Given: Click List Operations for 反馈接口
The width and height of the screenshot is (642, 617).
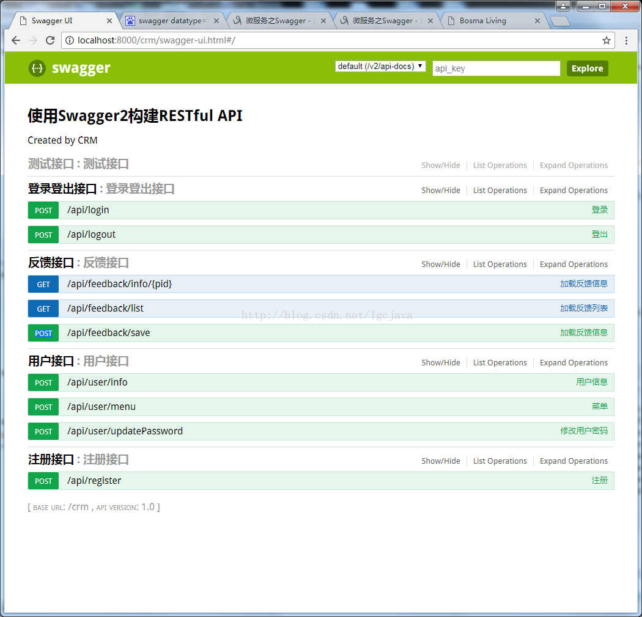Looking at the screenshot, I should click(x=500, y=265).
